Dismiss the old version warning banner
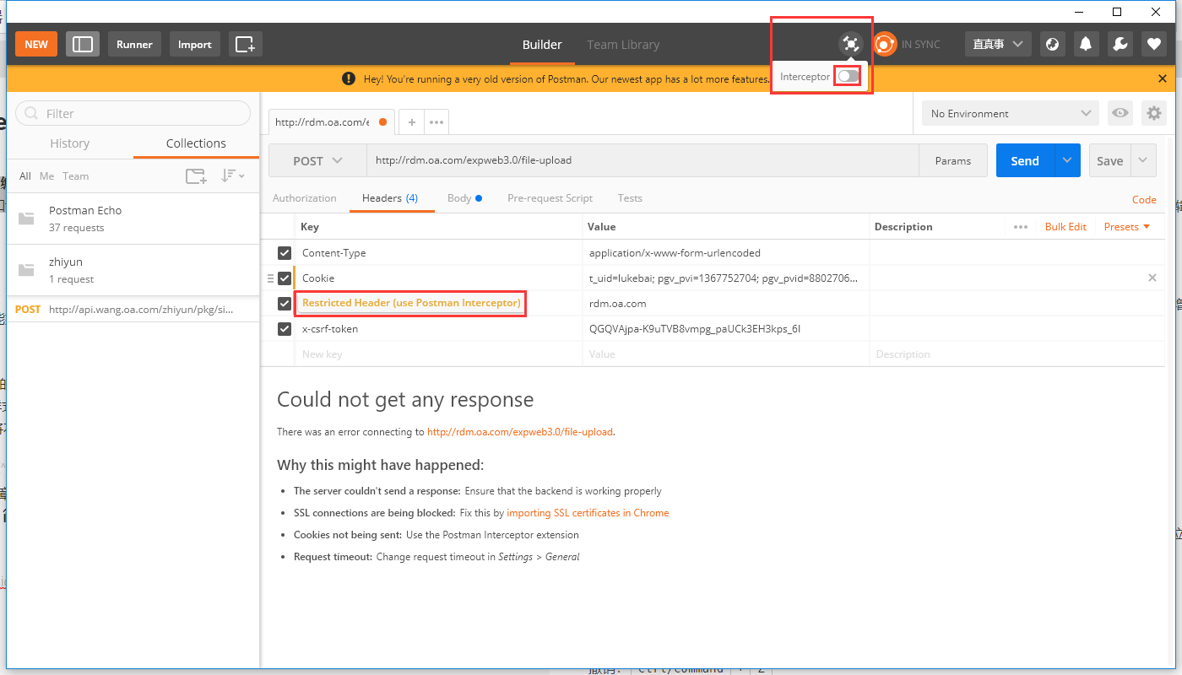 pos(1163,78)
